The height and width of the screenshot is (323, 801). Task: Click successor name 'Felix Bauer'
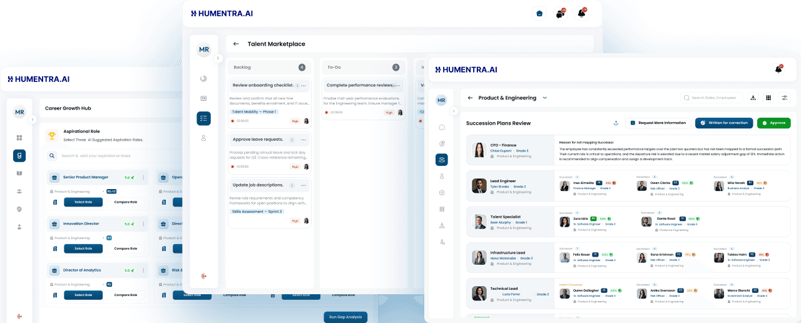583,255
